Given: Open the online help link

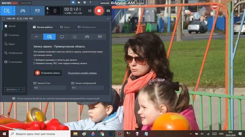Looking at the screenshot, I should pos(82,73).
